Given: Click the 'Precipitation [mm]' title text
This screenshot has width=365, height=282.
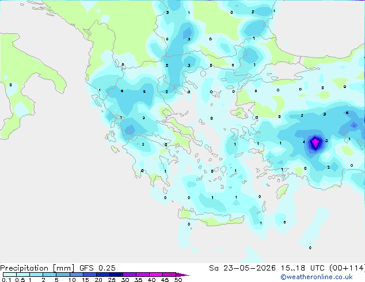Looking at the screenshot, I should [x=37, y=268].
